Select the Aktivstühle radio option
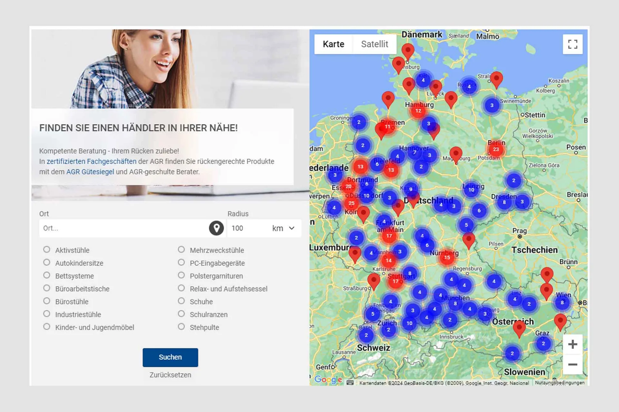Viewport: 619px width, 412px height. (47, 250)
